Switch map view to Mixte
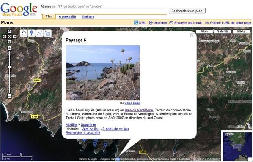253x162 pixels. (x=241, y=31)
